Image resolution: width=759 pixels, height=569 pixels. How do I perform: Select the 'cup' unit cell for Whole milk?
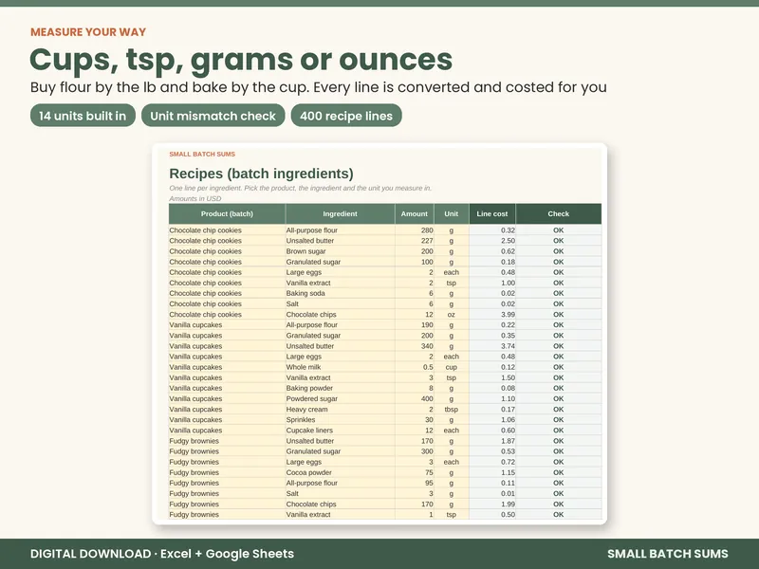click(452, 367)
